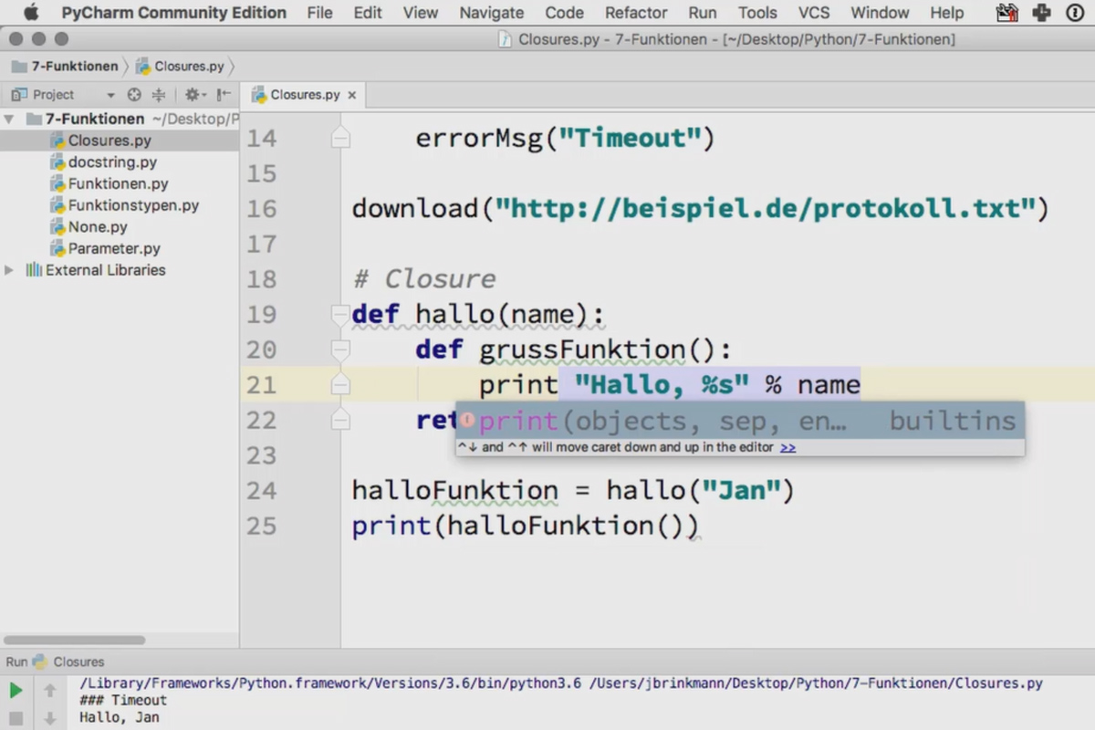The width and height of the screenshot is (1095, 730).
Task: Click the Collapse All icon in Project panel
Action: (x=159, y=95)
